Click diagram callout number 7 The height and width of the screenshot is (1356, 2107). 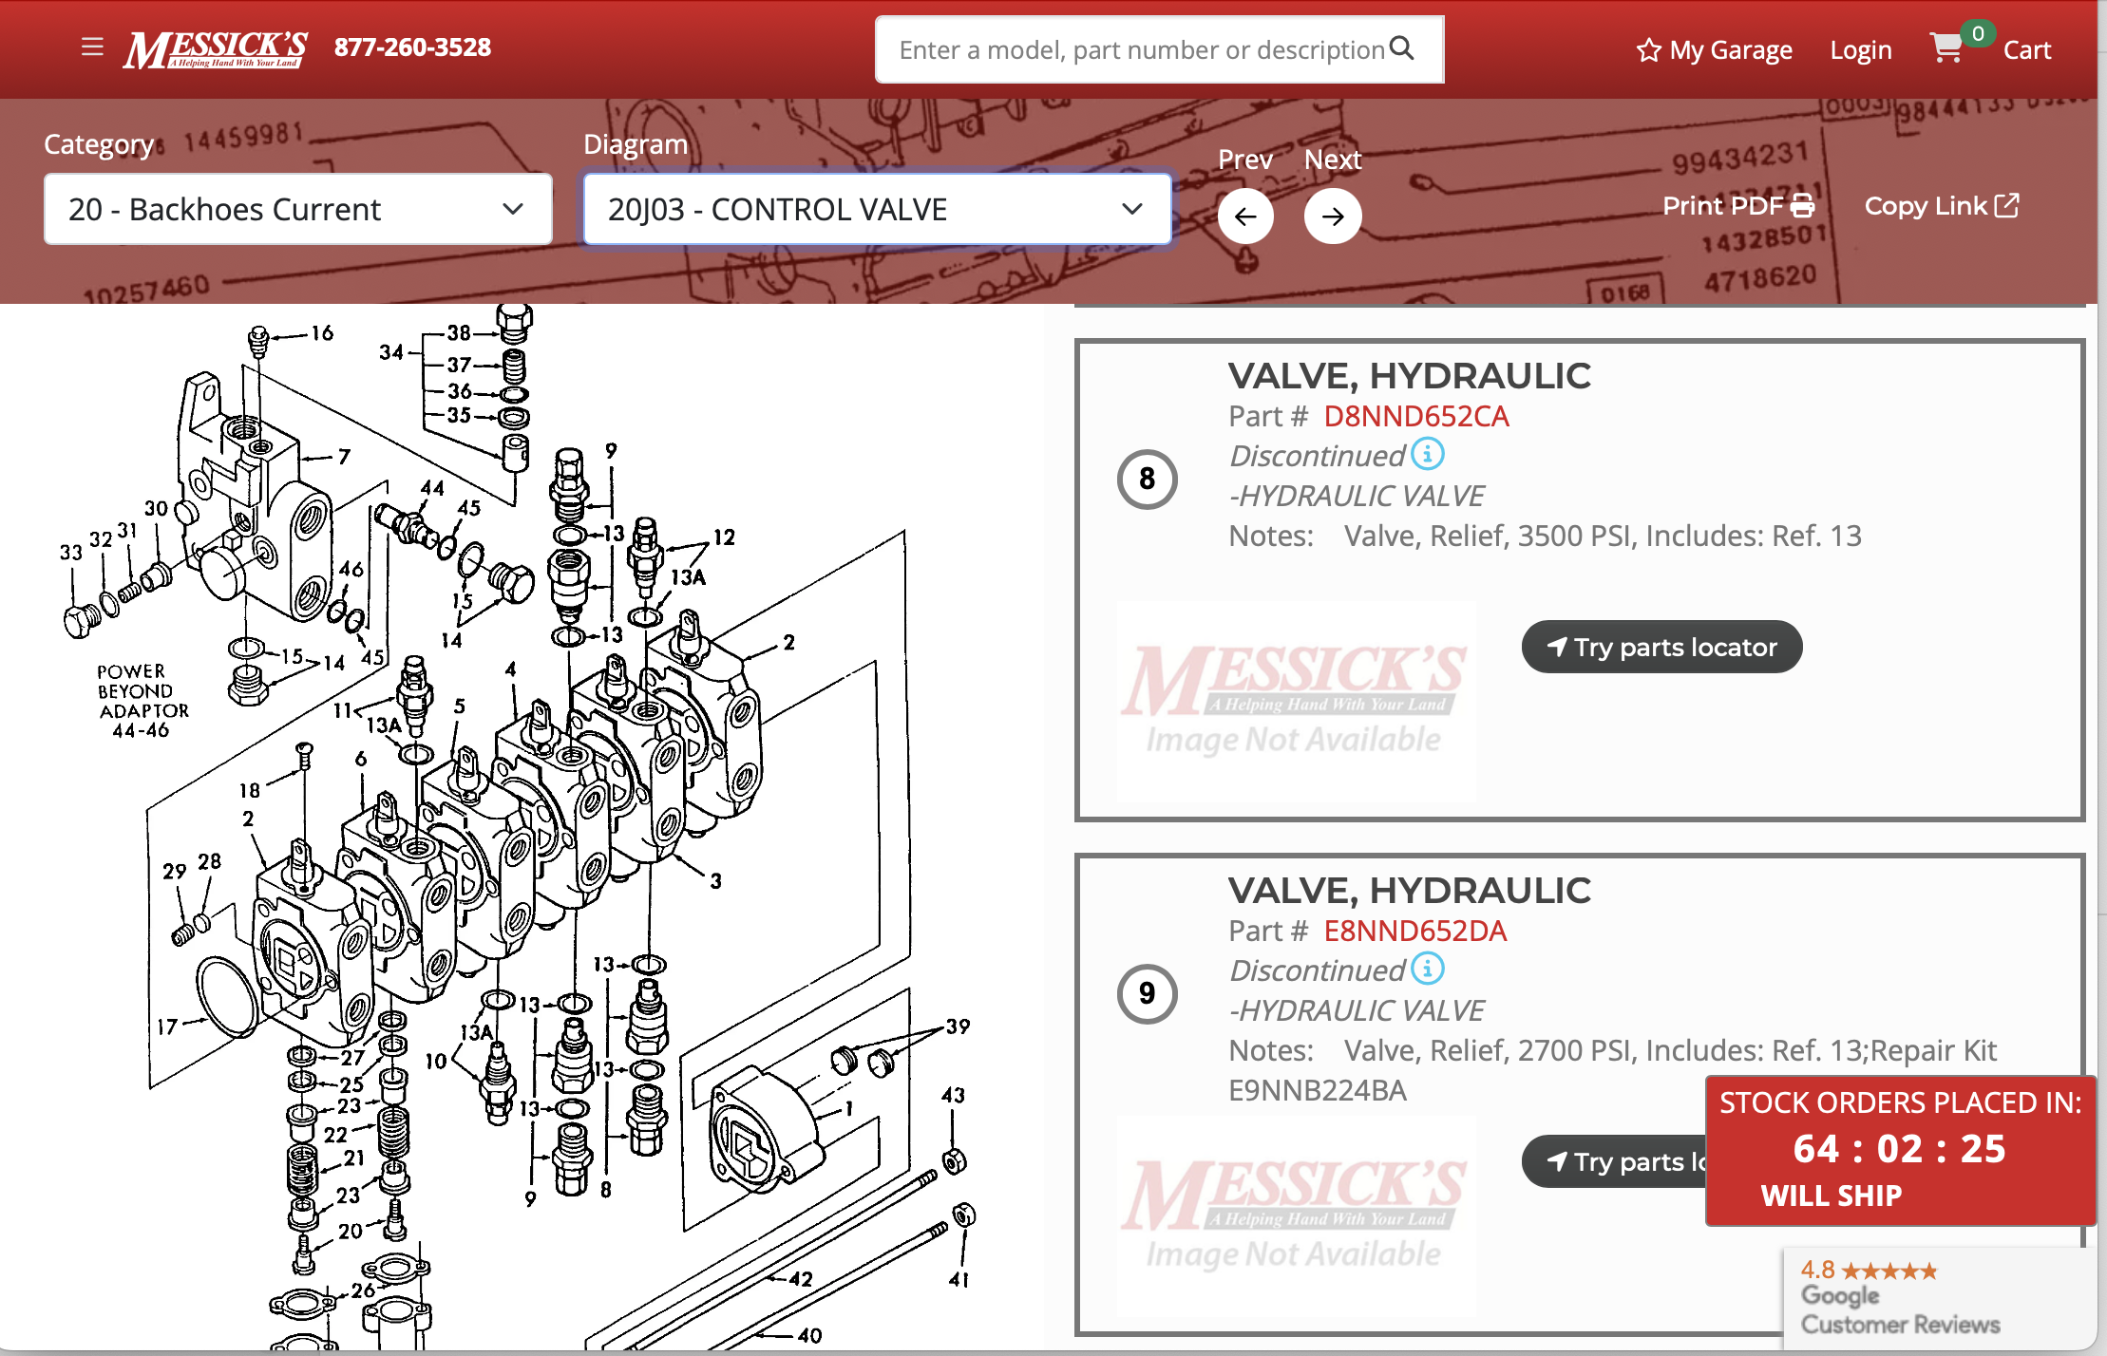[x=344, y=457]
